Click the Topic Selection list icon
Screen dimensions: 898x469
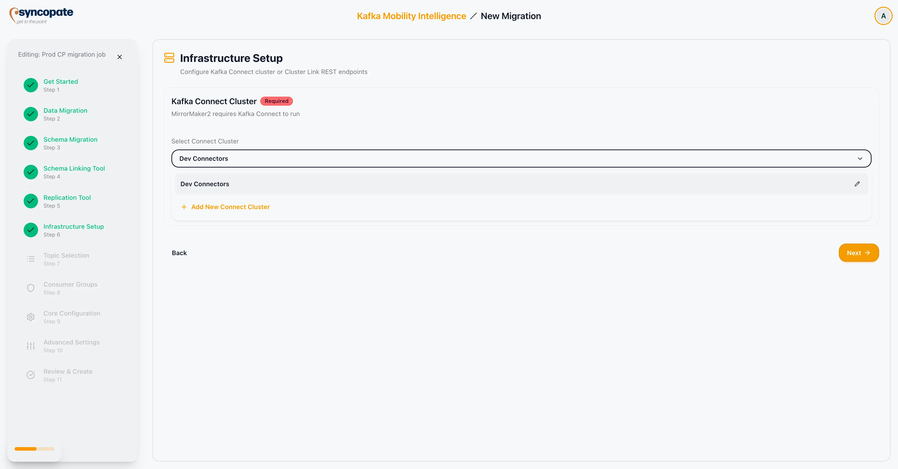click(31, 259)
